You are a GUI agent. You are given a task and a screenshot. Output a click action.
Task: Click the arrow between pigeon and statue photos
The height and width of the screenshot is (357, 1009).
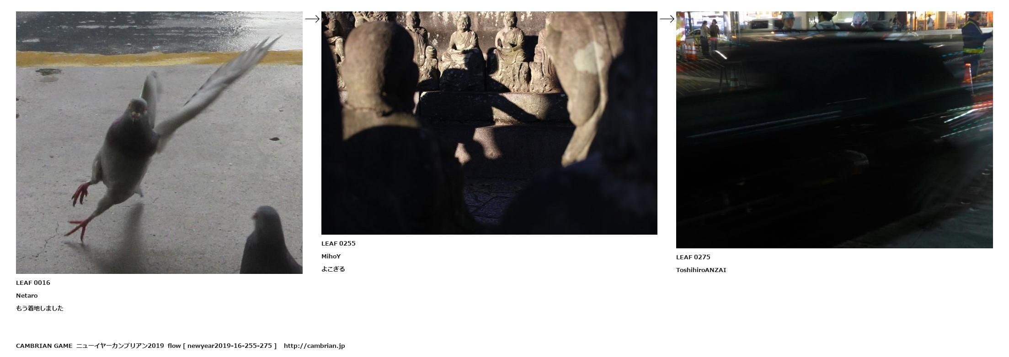(312, 19)
